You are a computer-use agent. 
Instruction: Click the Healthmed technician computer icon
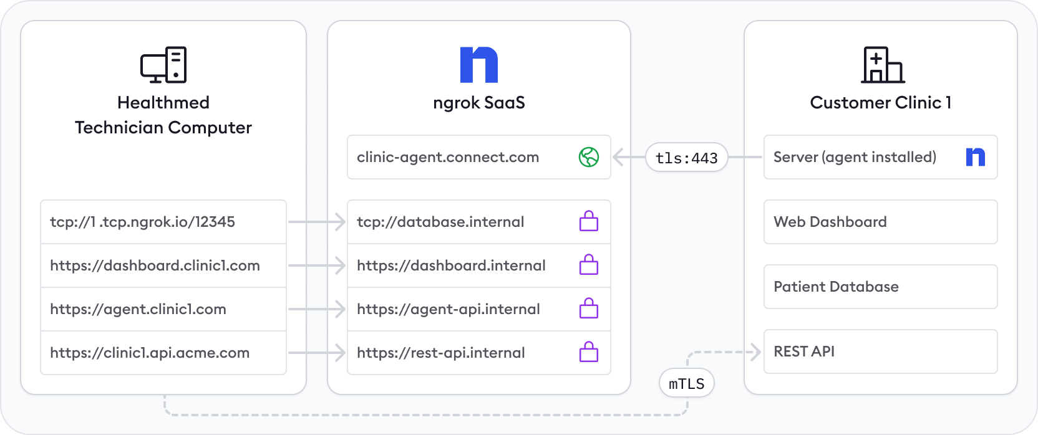(163, 65)
